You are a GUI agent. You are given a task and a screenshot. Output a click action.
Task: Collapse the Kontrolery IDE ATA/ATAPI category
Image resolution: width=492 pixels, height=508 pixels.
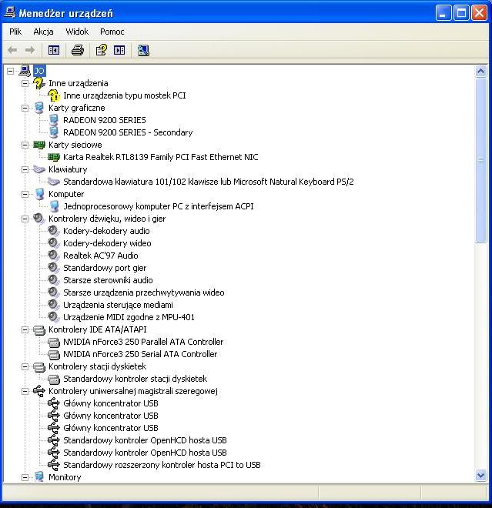[25, 329]
